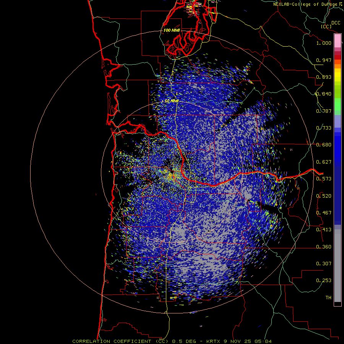Click the 0.360 scale value
The image size is (344, 344).
[324, 247]
